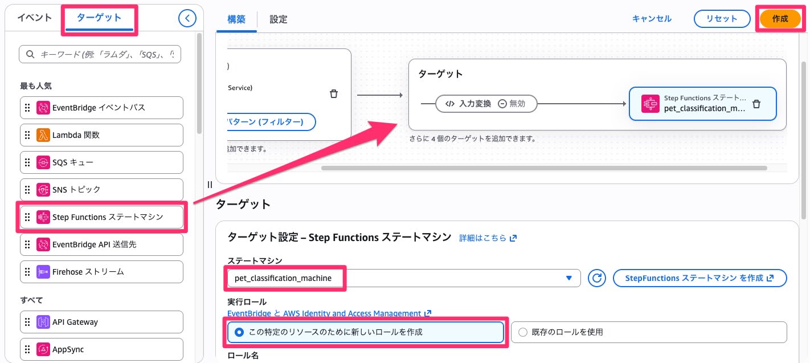The image size is (810, 363).
Task: Click the リセット button
Action: pos(722,19)
